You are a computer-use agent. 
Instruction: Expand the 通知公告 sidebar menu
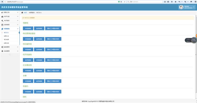pos(10,12)
